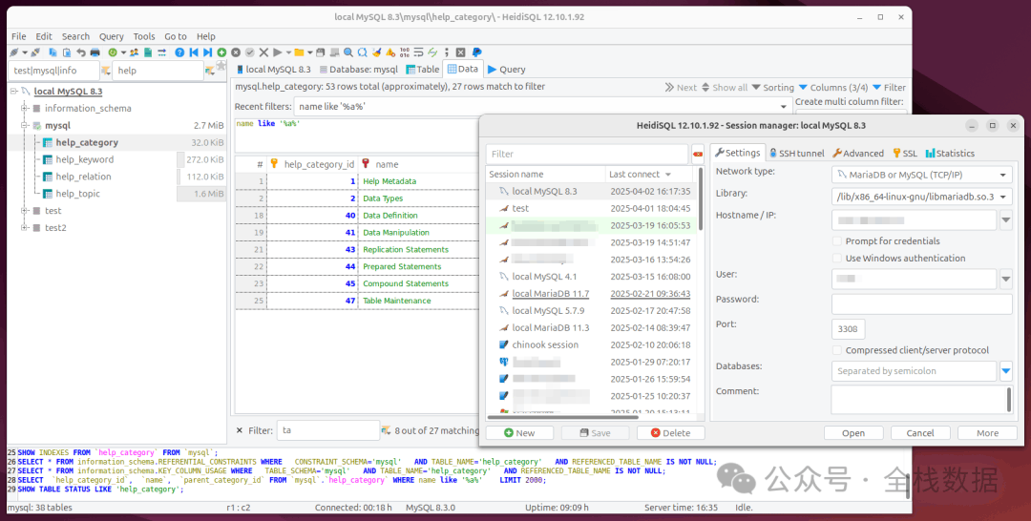Switch to the SSH tunnel tab
This screenshot has height=521, width=1031.
coord(796,153)
